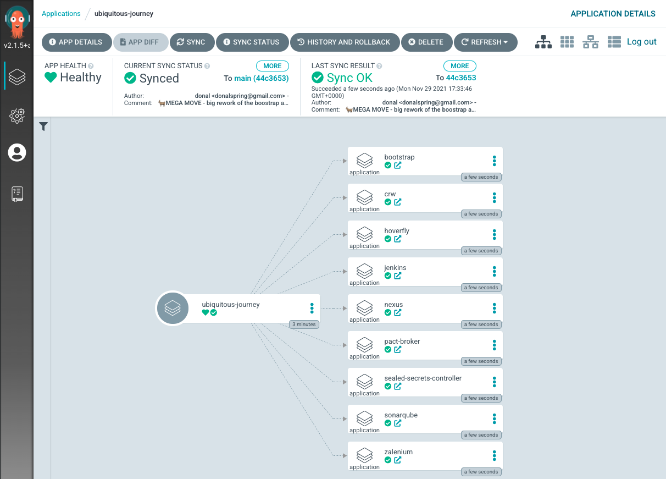Screen dimensions: 666x479
Task: Expand the Refresh dropdown button
Action: click(485, 42)
